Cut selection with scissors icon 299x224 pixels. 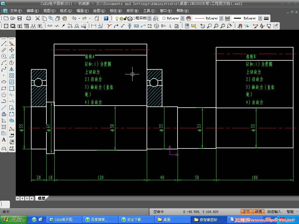click(38, 18)
